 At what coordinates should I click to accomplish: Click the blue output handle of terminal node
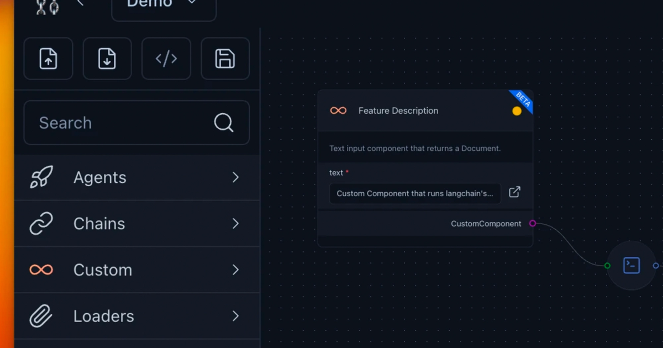(x=656, y=266)
